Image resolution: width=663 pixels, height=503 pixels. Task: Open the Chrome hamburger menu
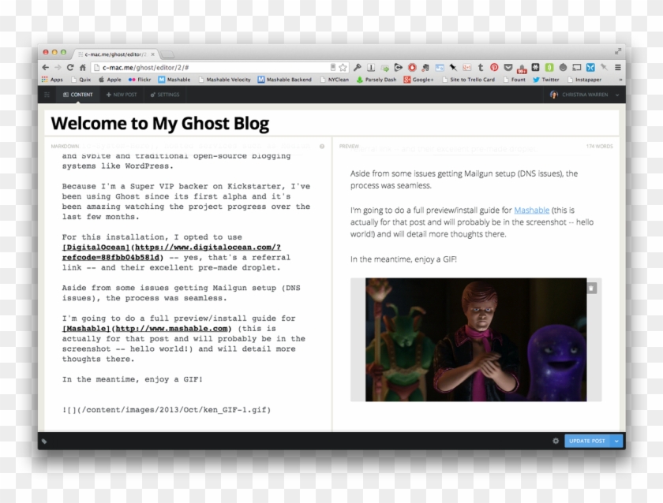click(x=617, y=68)
